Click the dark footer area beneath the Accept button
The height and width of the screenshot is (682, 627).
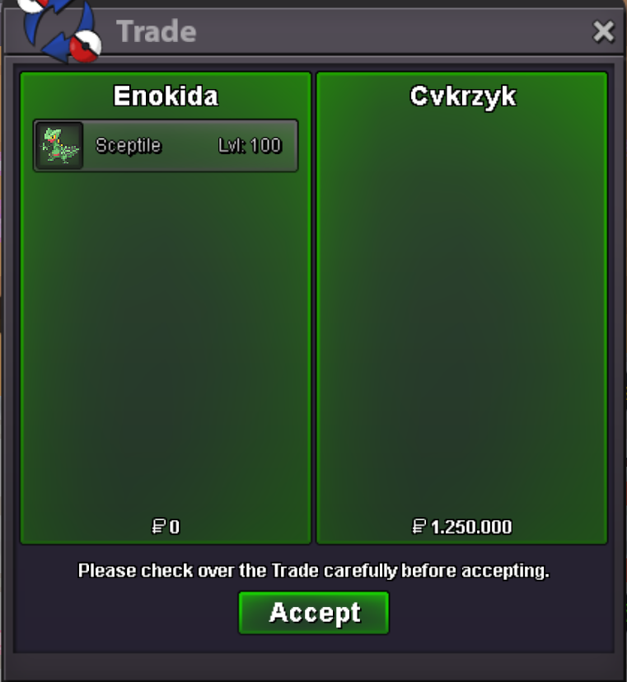click(x=314, y=644)
